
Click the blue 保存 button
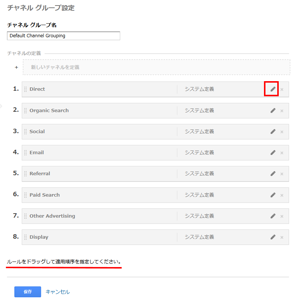tap(28, 292)
